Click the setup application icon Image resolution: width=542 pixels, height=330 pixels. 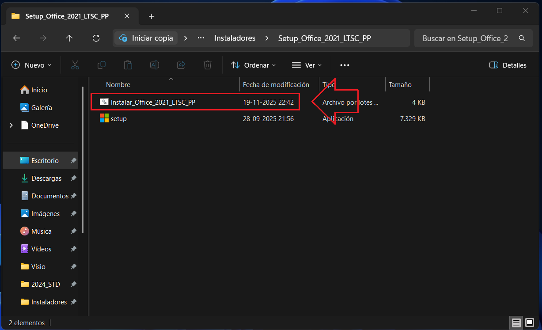pyautogui.click(x=104, y=118)
